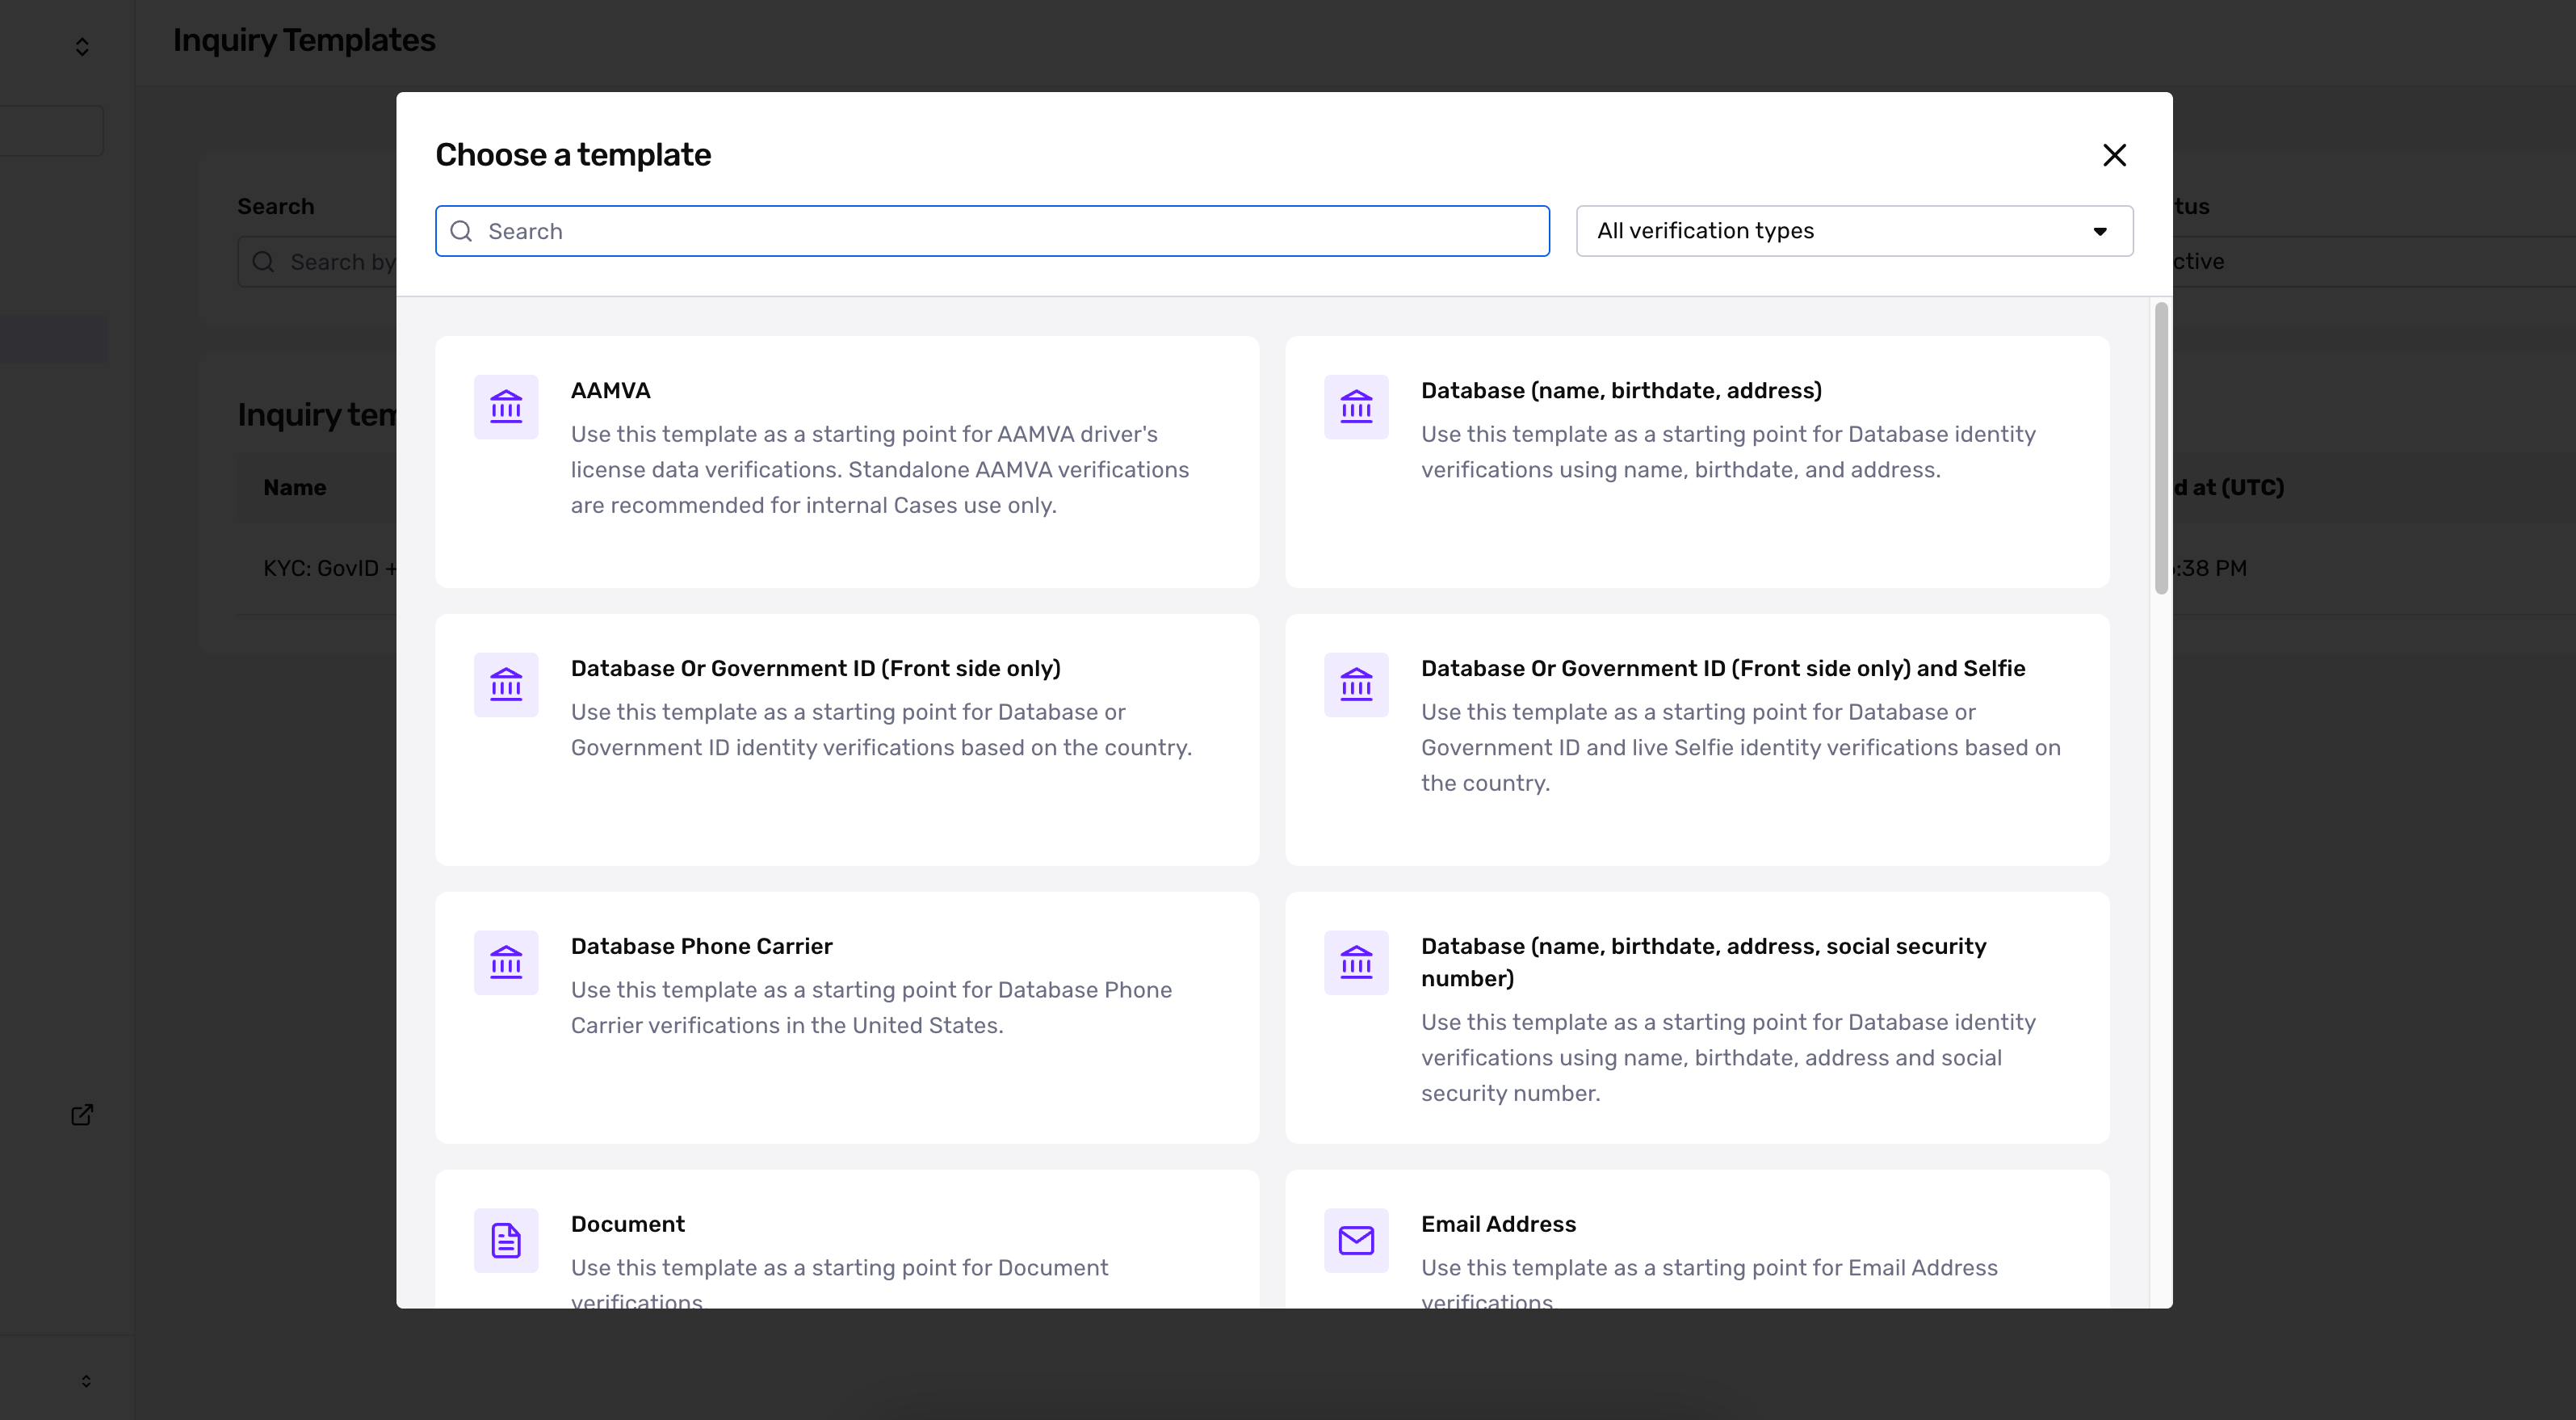Click the Database Or Government ID and Selfie icon

click(1356, 685)
